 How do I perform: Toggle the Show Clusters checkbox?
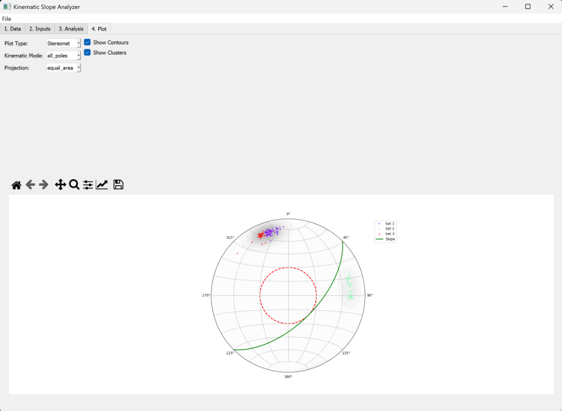(87, 53)
